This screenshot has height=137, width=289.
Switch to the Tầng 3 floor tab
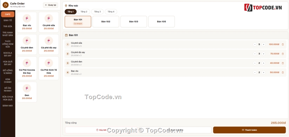click(97, 12)
